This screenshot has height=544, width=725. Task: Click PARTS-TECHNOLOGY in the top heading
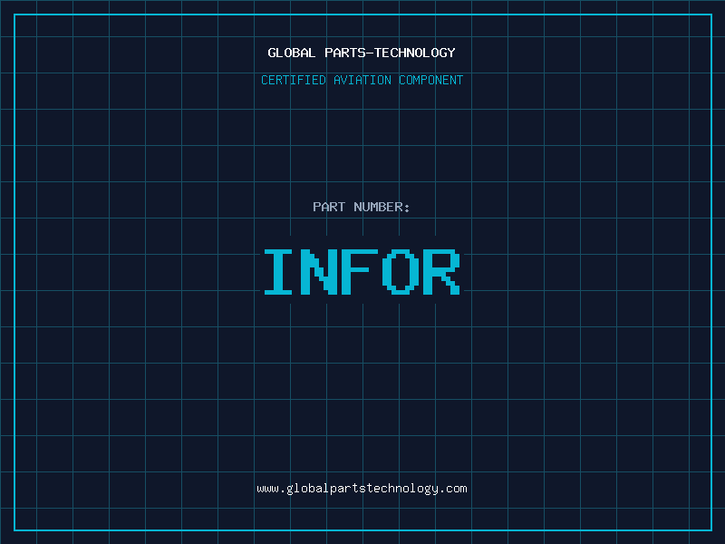click(x=390, y=53)
